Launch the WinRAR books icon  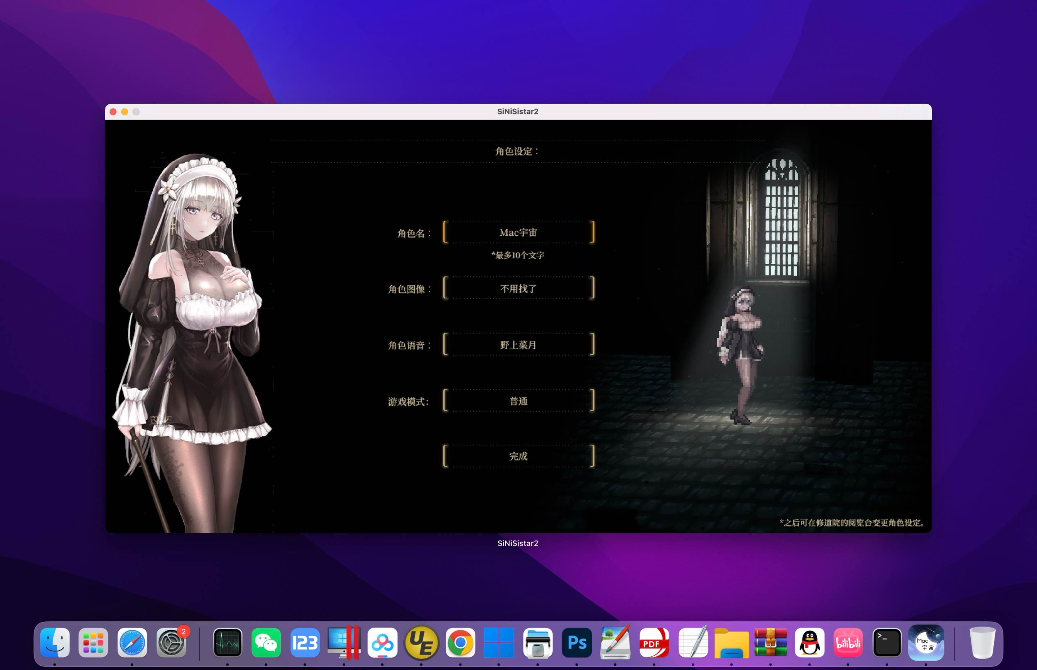(771, 643)
